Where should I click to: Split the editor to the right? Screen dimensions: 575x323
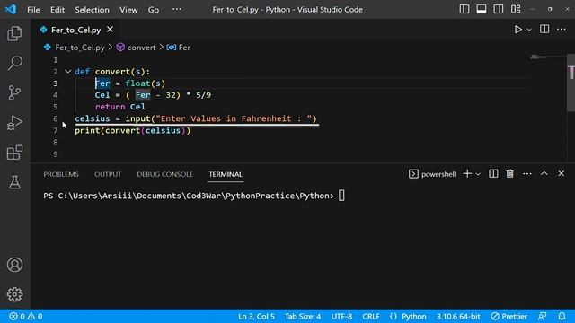pyautogui.click(x=544, y=30)
